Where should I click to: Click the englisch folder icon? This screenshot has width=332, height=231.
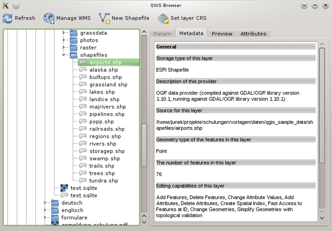coord(55,210)
